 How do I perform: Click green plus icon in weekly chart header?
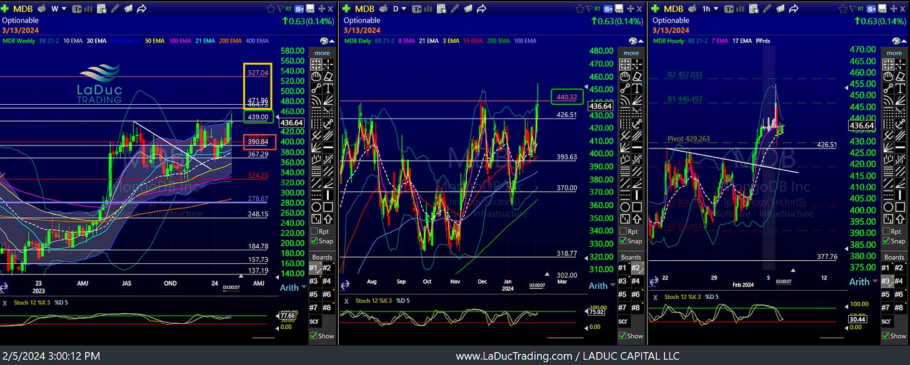[4, 9]
